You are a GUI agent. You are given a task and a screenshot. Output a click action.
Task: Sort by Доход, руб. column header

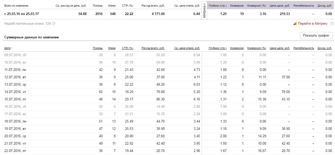point(325,48)
